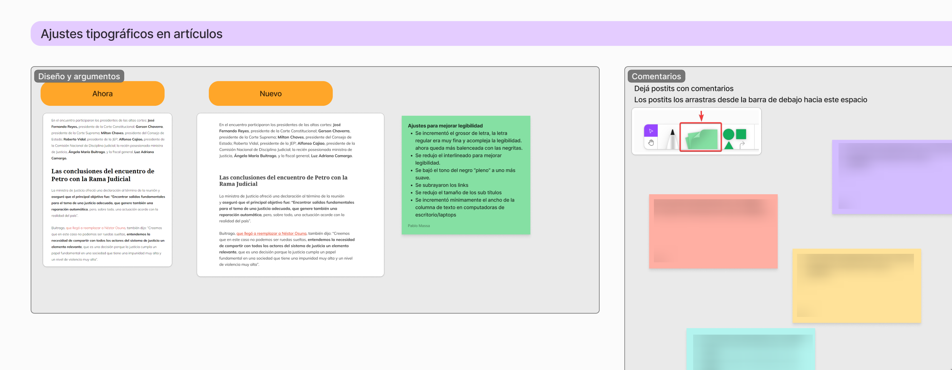Viewport: 952px width, 370px height.
Task: Select the green square shape icon
Action: [741, 134]
